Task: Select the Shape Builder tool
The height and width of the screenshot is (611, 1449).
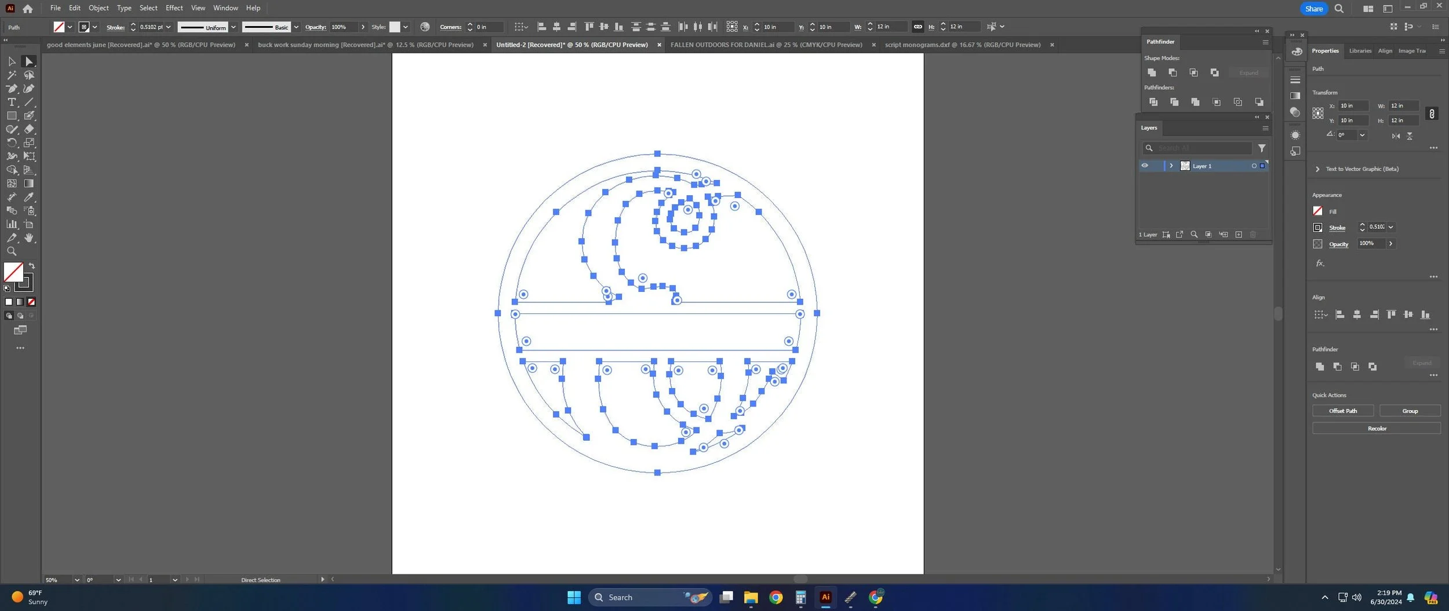Action: pos(12,170)
